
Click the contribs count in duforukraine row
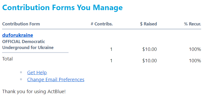(111, 49)
